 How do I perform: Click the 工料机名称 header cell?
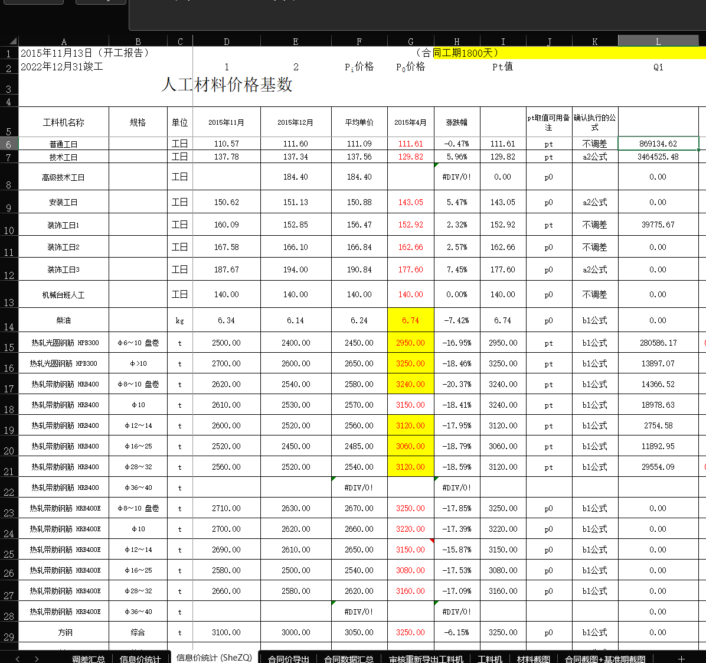64,122
